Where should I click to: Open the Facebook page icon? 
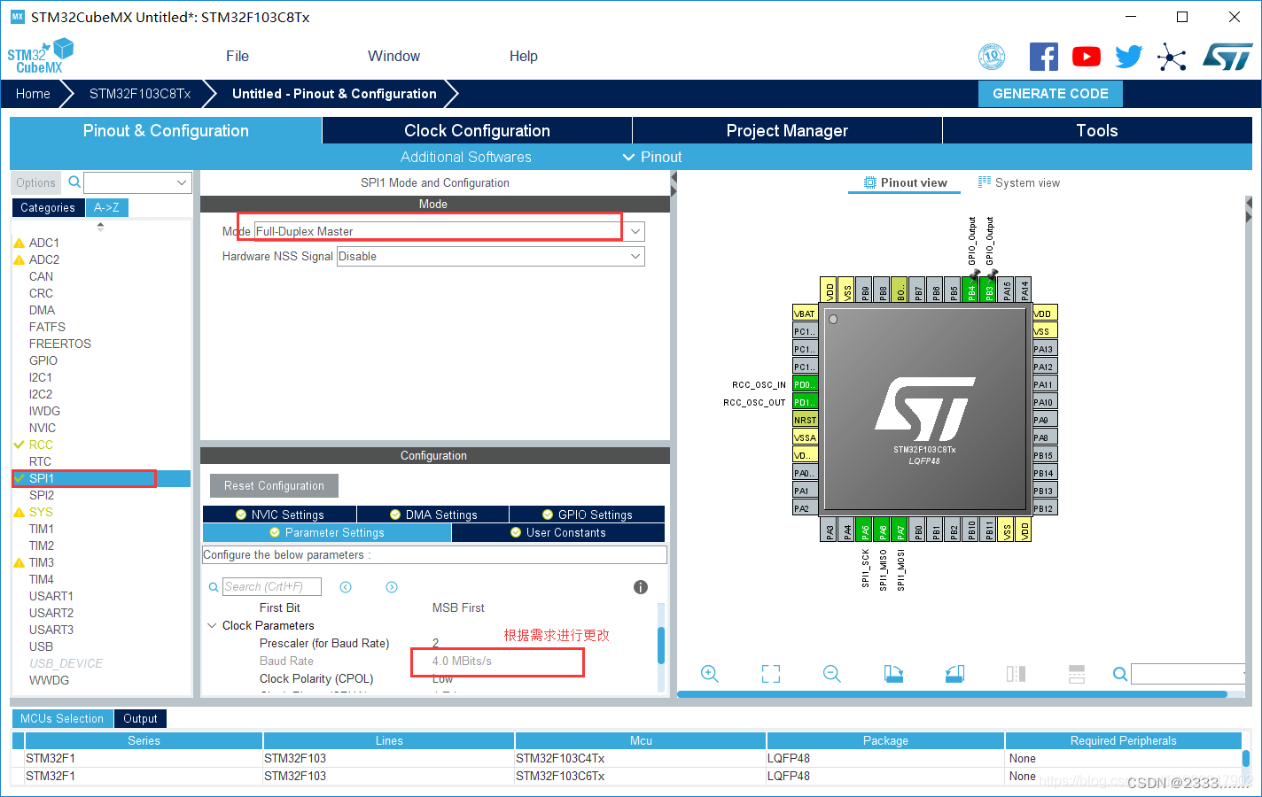pyautogui.click(x=1043, y=56)
